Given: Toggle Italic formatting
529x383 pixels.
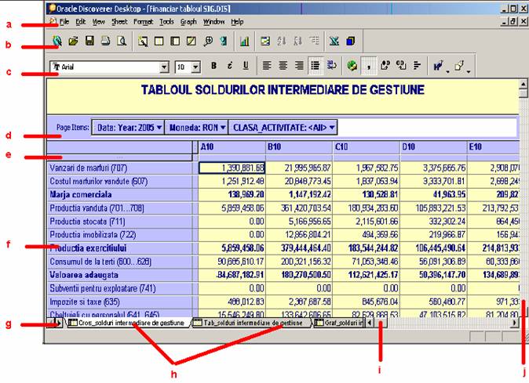Looking at the screenshot, I should [229, 66].
